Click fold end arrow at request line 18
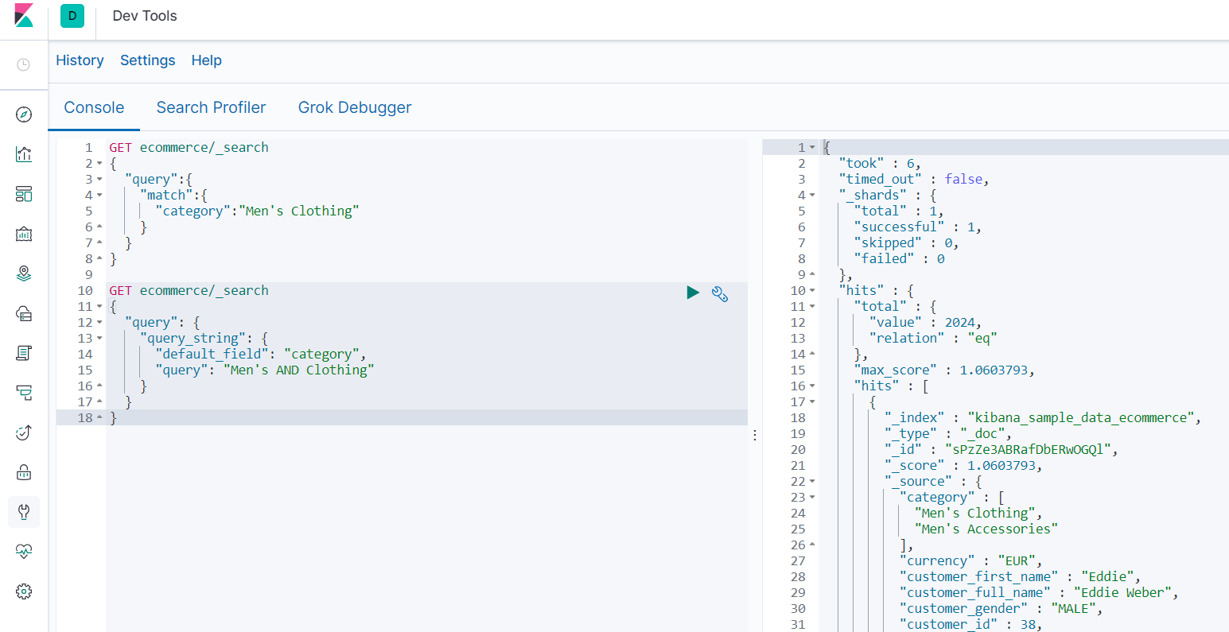This screenshot has width=1229, height=632. (x=99, y=418)
